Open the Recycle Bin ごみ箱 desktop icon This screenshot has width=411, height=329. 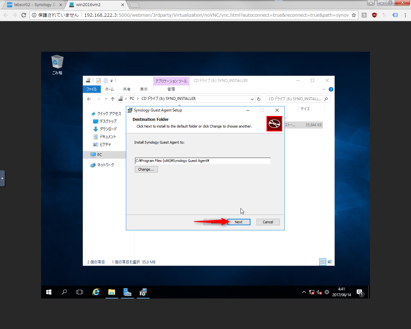[x=57, y=65]
